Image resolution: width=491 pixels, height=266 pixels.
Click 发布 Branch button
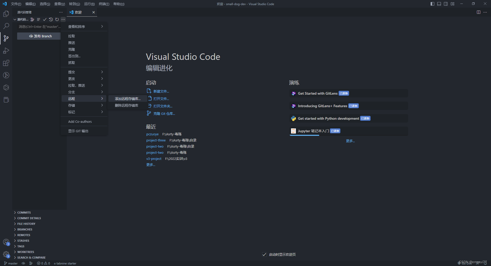pyautogui.click(x=39, y=36)
